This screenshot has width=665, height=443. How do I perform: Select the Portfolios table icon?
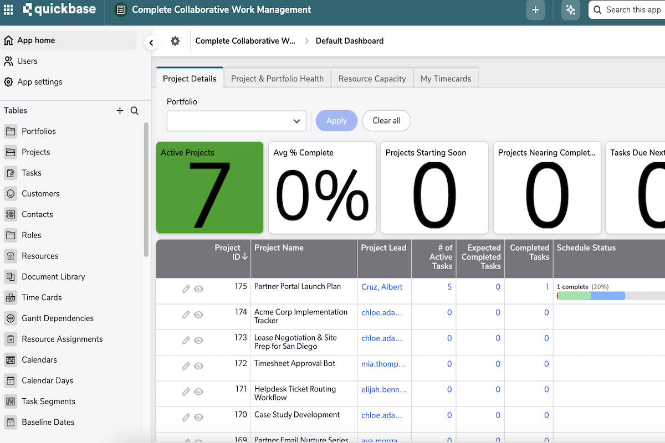click(10, 131)
